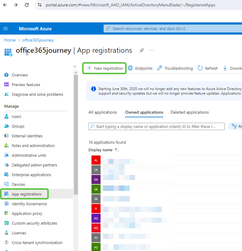Switch to the All applications tab

(x=102, y=112)
